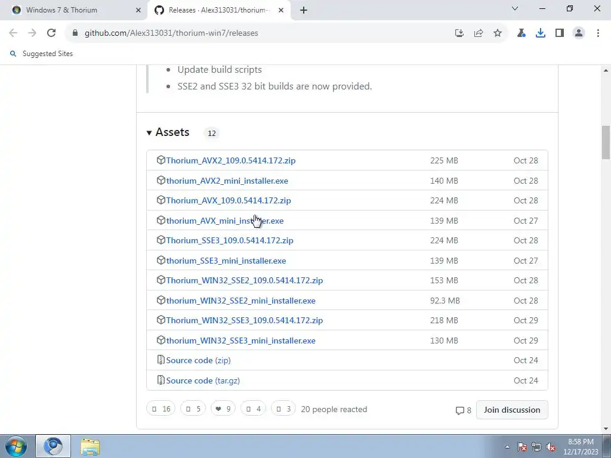Viewport: 611px width, 458px height.
Task: Download thorium_WIN32_SSE3_mini_installer.exe
Action: 241,341
